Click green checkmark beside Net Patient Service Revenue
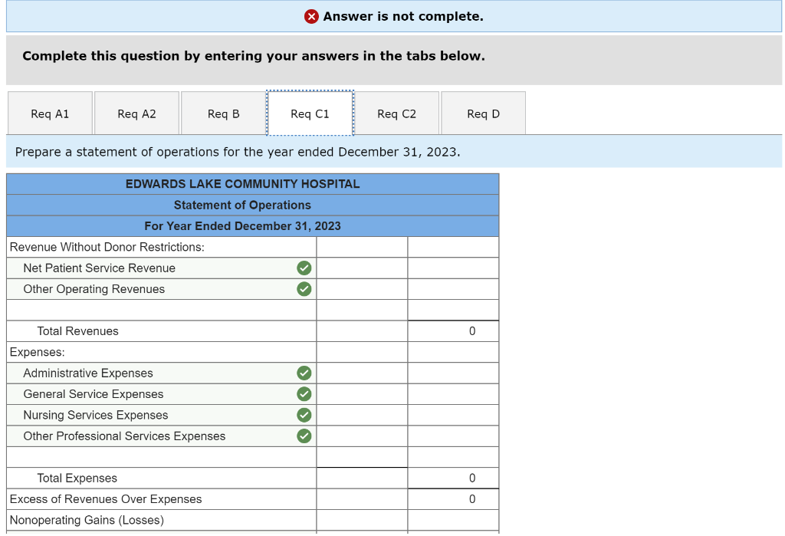The width and height of the screenshot is (785, 536). point(304,268)
